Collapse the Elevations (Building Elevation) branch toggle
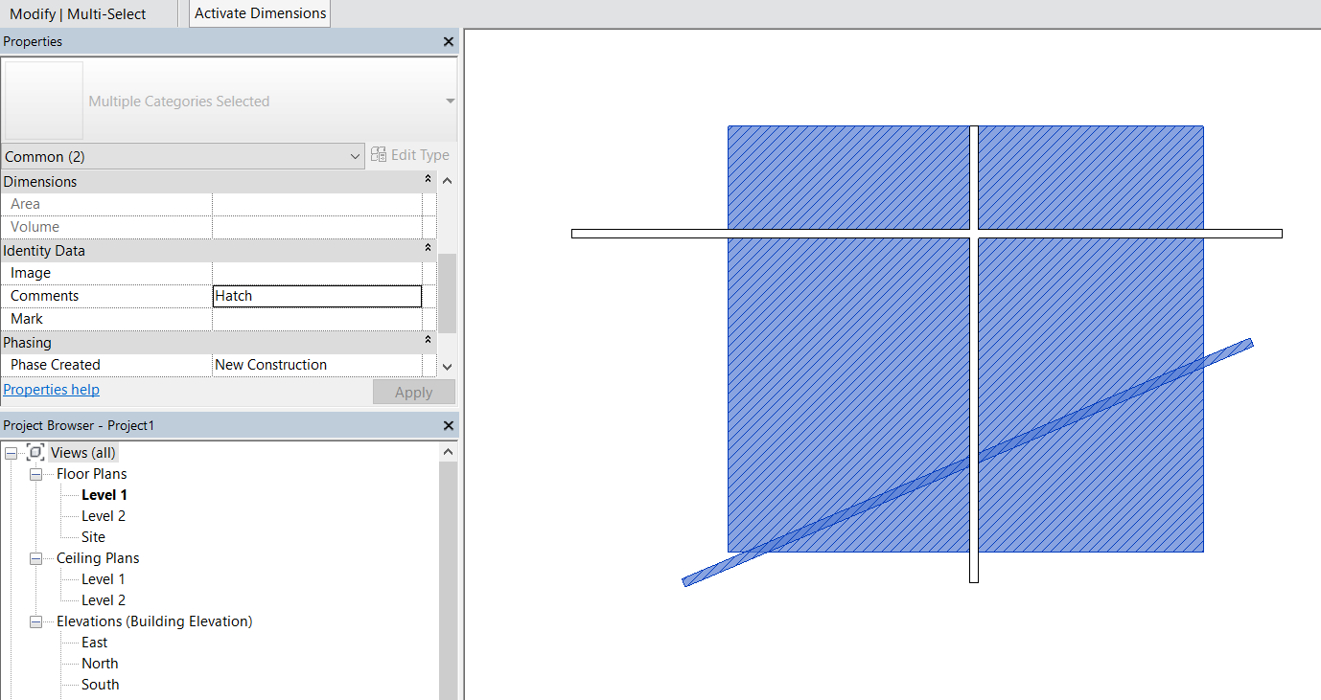Viewport: 1321px width, 700px height. click(x=36, y=621)
